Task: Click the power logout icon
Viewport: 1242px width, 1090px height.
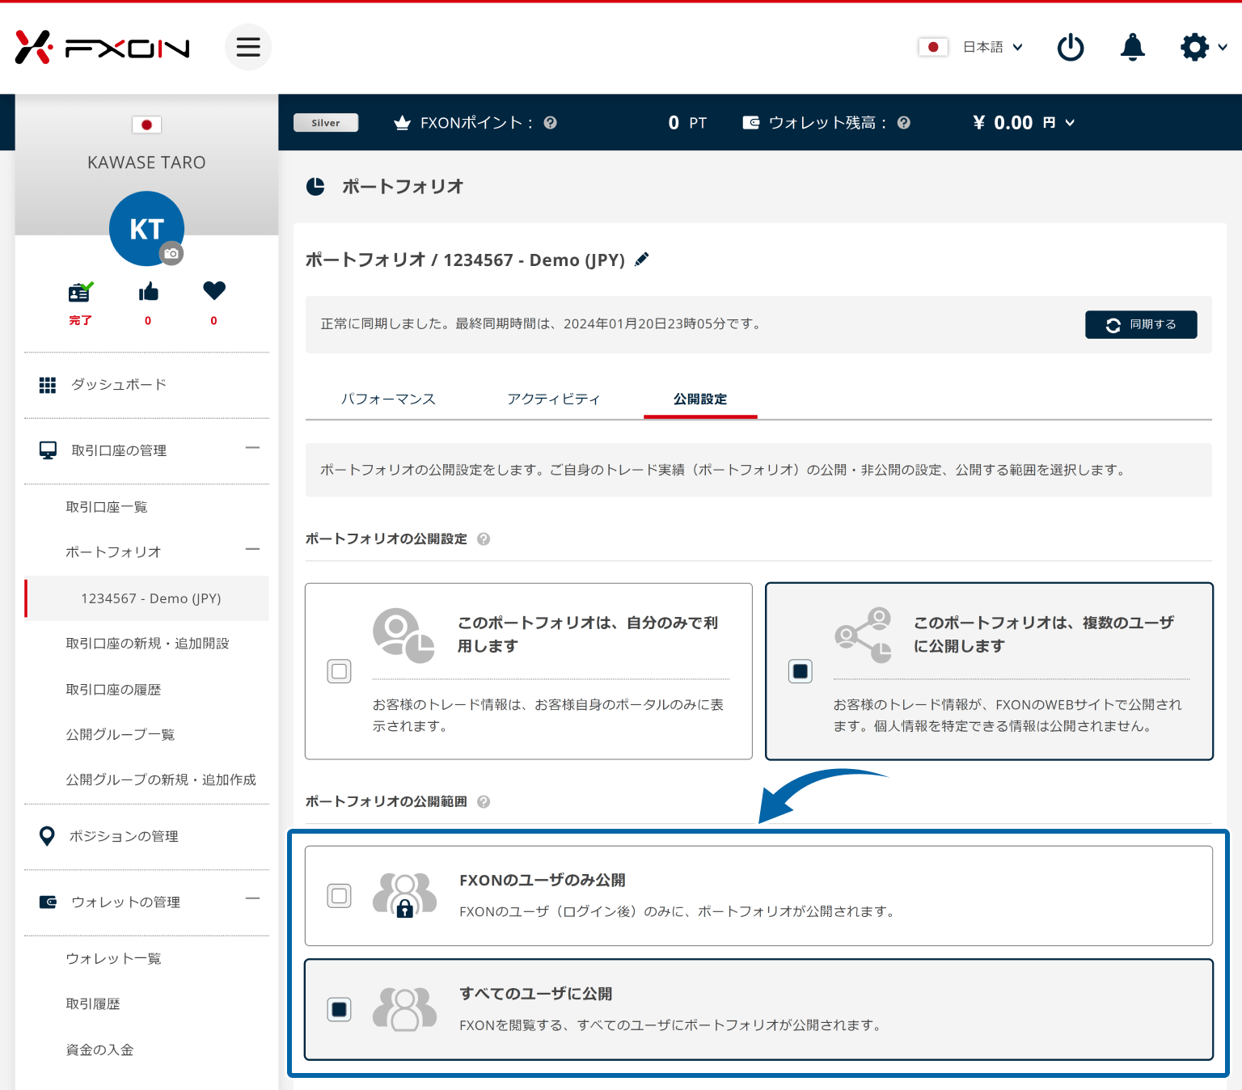Action: [x=1071, y=47]
